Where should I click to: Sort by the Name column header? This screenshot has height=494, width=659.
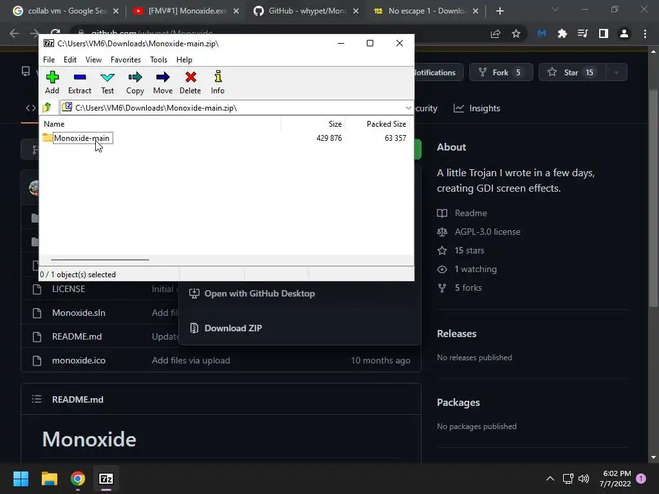tap(54, 124)
